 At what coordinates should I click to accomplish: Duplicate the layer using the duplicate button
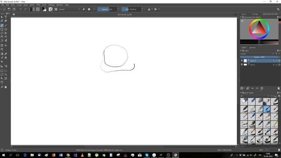[248, 88]
